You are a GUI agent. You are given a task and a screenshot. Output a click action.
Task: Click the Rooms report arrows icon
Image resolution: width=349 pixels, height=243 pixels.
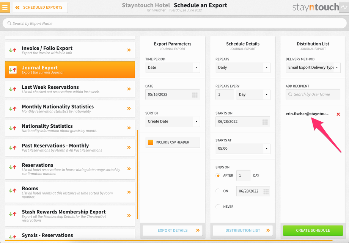[13, 190]
